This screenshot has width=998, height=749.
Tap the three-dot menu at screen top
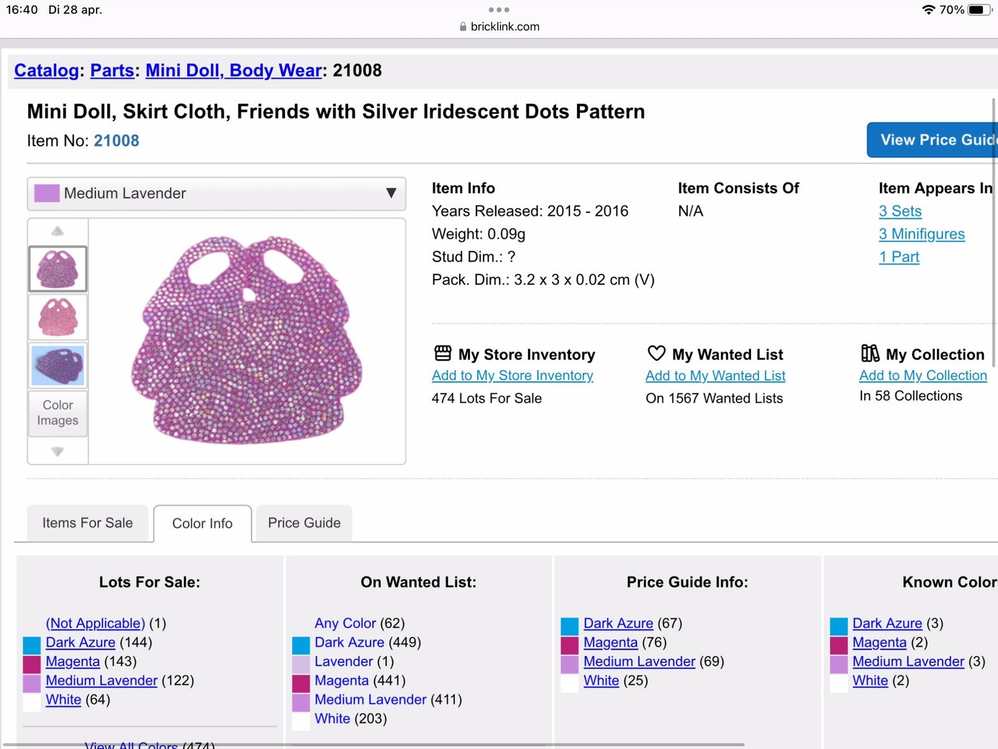coord(499,9)
